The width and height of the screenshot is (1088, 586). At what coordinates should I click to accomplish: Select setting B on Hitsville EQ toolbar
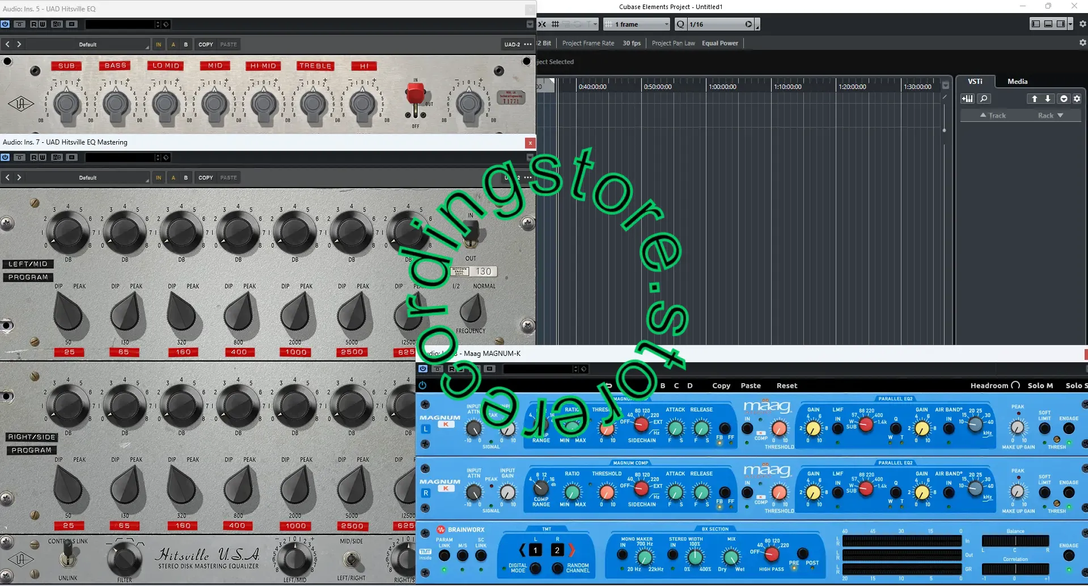tap(186, 44)
